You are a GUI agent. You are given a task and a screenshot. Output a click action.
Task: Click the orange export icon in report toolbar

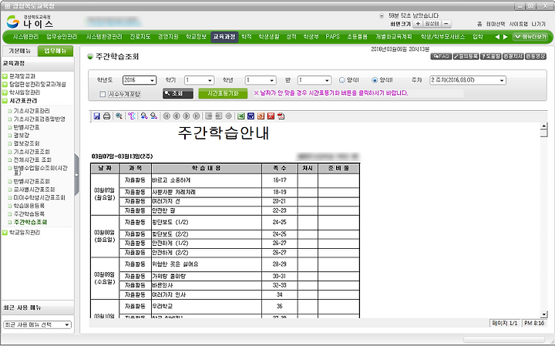pyautogui.click(x=261, y=116)
